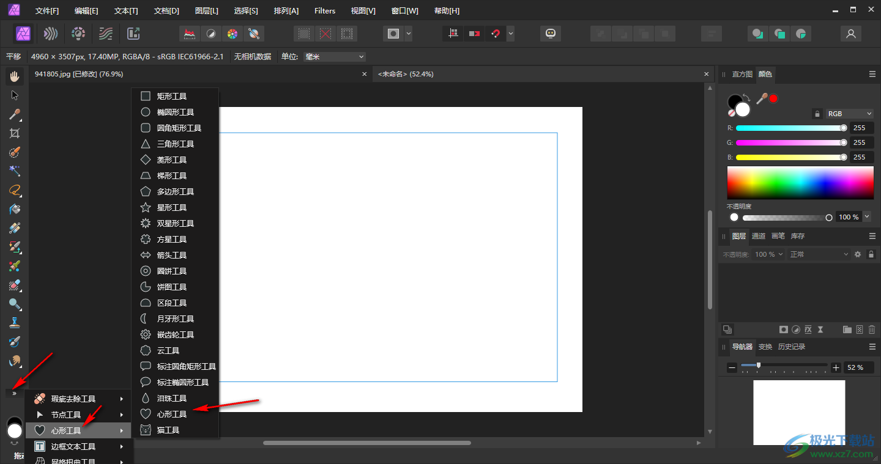881x464 pixels.
Task: Expand the blend mode dropdown 正常
Action: click(x=818, y=254)
